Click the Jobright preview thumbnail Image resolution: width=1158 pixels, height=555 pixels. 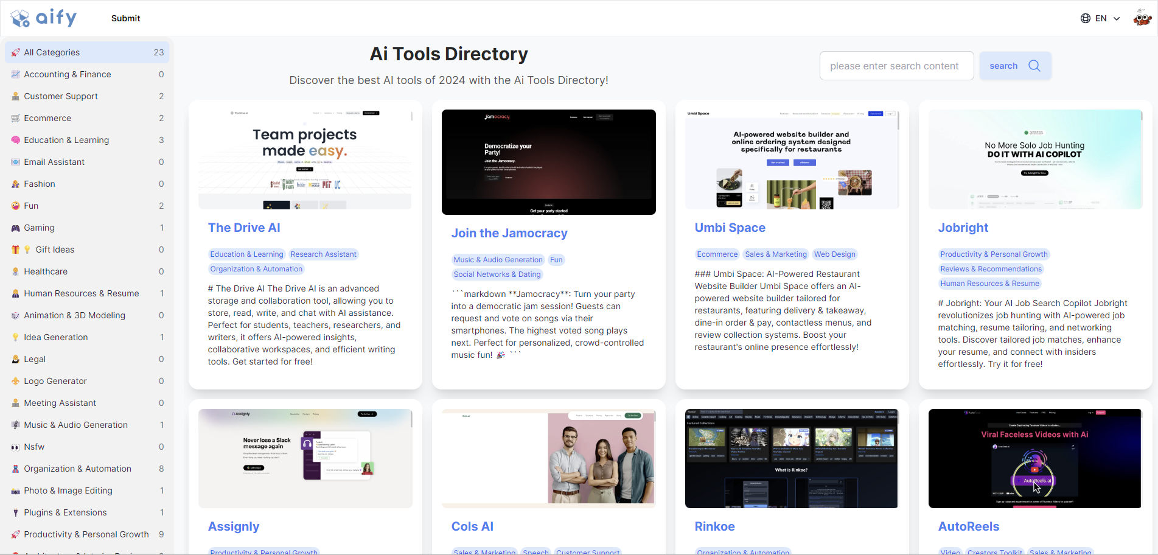pyautogui.click(x=1036, y=159)
